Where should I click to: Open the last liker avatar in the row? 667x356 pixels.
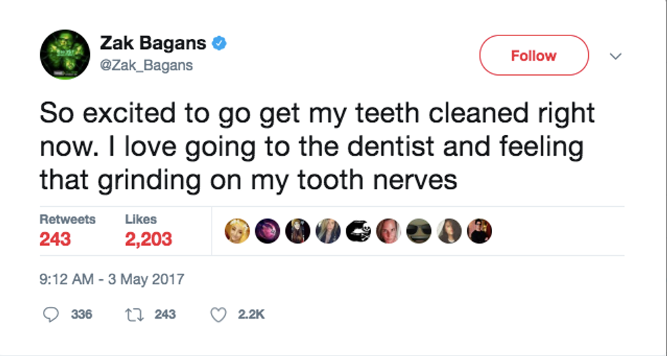pos(479,231)
